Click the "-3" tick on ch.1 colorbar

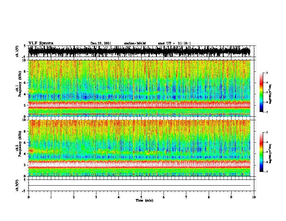266,73
